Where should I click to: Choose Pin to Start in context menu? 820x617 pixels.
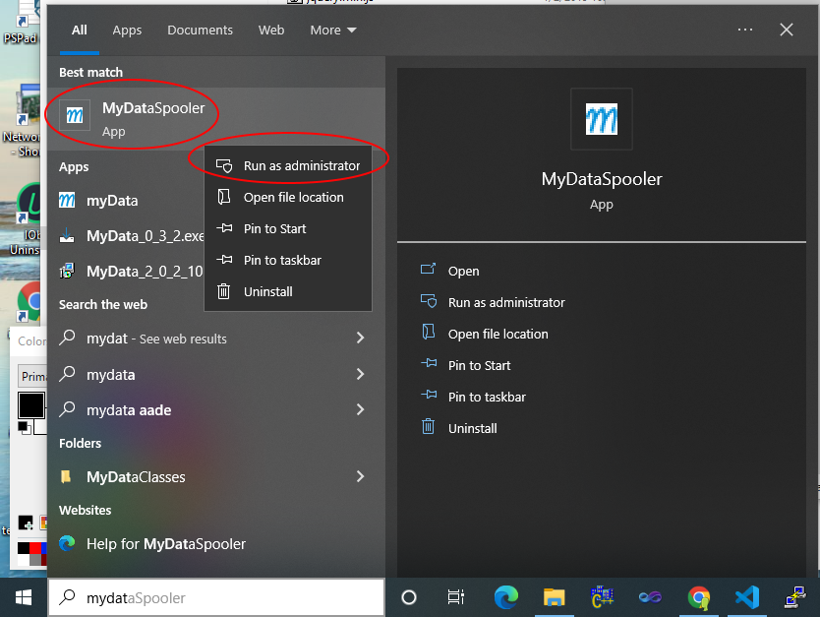point(288,228)
